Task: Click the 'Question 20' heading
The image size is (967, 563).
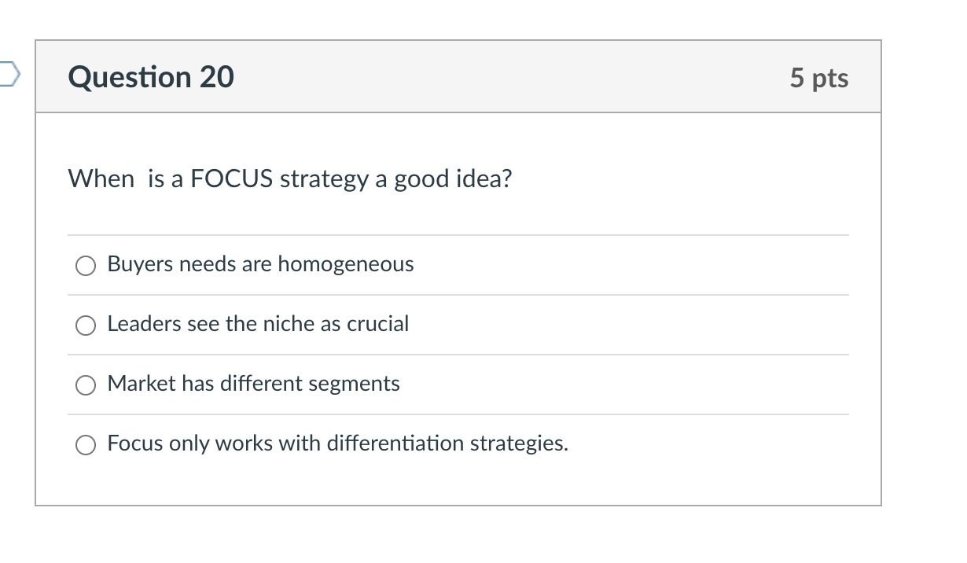Action: pyautogui.click(x=151, y=77)
